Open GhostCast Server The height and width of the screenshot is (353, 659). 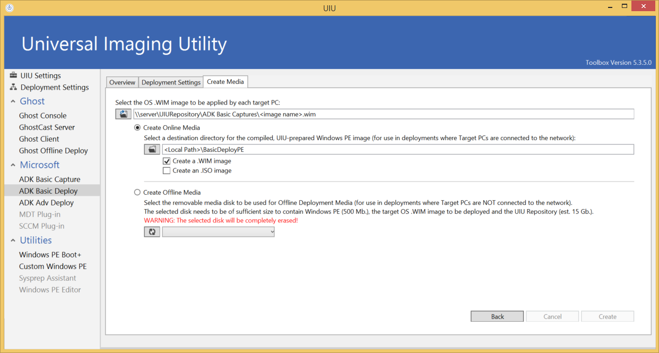tap(47, 127)
